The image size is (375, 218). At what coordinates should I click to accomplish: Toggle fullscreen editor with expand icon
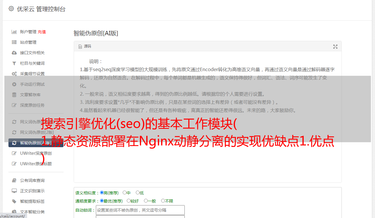[x=335, y=47]
